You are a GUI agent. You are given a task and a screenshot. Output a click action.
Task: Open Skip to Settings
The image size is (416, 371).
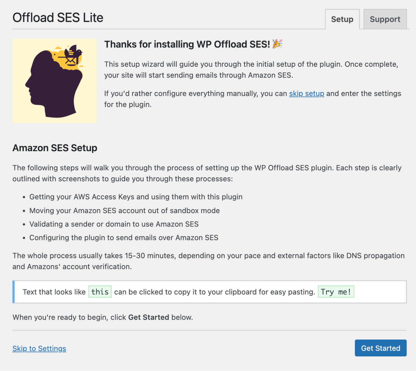coord(39,349)
